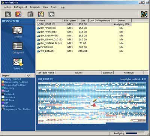Click the PerfectDisk logo icon in toolbar
Viewport: 150px width, 136px height.
(x=144, y=14)
